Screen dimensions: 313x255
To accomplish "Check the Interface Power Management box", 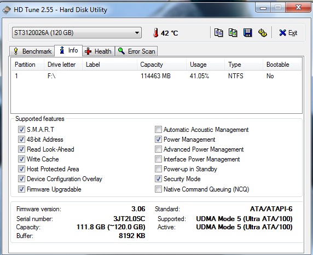I will click(x=158, y=159).
